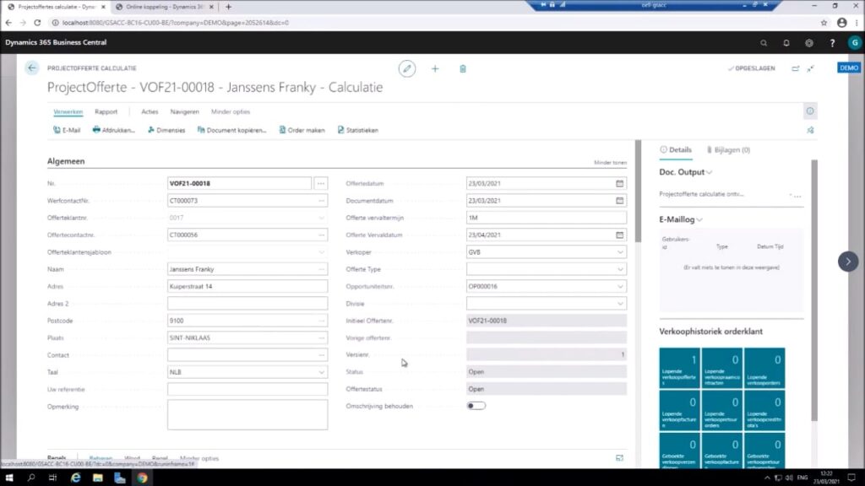The height and width of the screenshot is (486, 865).
Task: Expand the Doc. Output section chevron
Action: tap(710, 173)
